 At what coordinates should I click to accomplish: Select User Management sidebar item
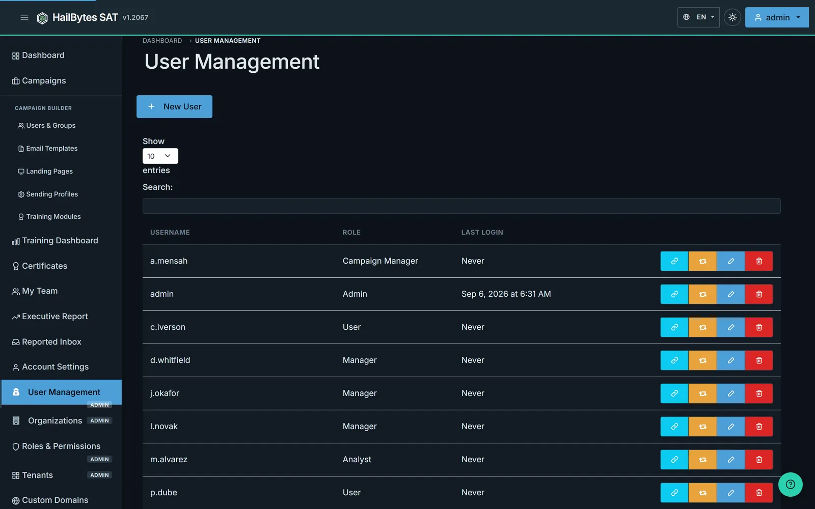tap(61, 392)
